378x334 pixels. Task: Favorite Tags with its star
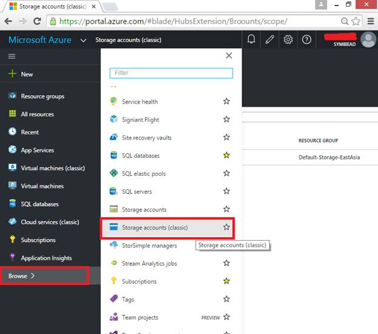point(227,299)
